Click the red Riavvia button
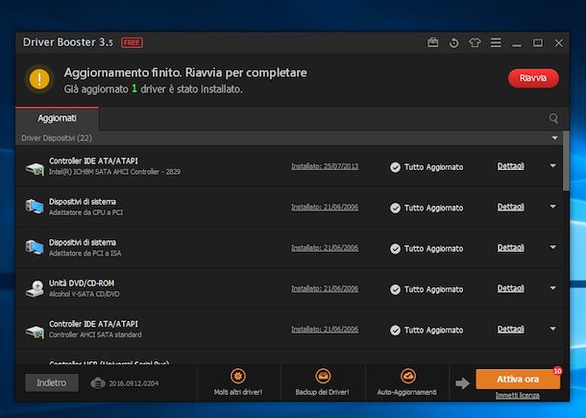Image resolution: width=586 pixels, height=418 pixels. [x=533, y=78]
